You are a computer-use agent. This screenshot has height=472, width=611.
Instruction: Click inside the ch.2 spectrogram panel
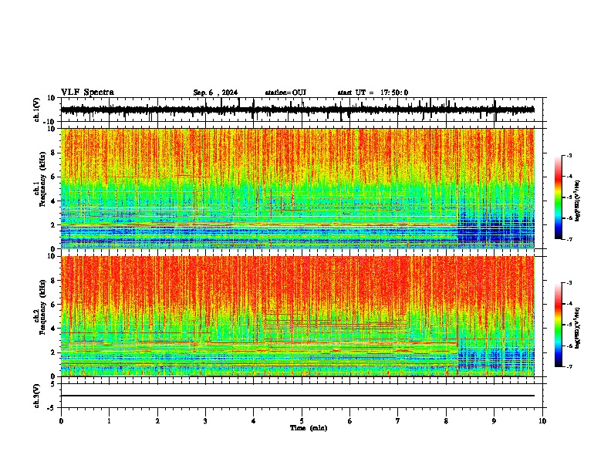pos(298,316)
